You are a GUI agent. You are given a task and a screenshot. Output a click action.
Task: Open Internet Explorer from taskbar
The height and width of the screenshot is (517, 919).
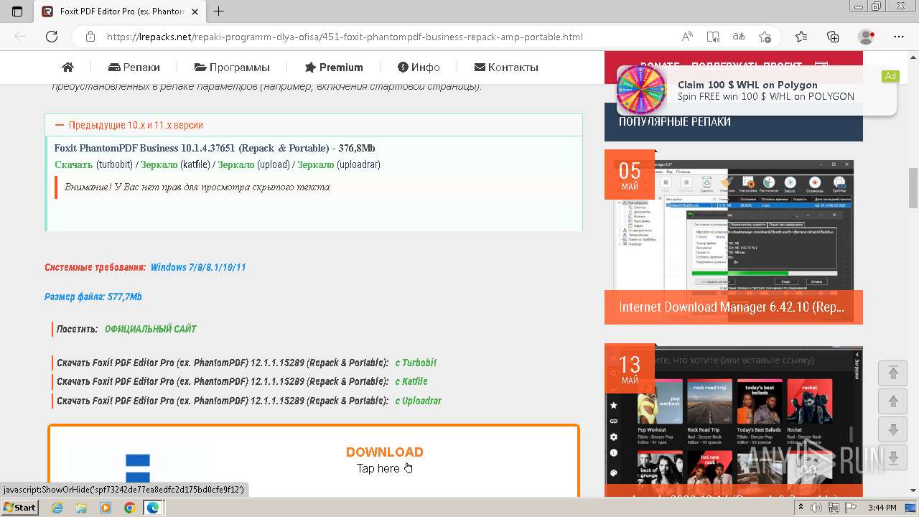pyautogui.click(x=57, y=508)
